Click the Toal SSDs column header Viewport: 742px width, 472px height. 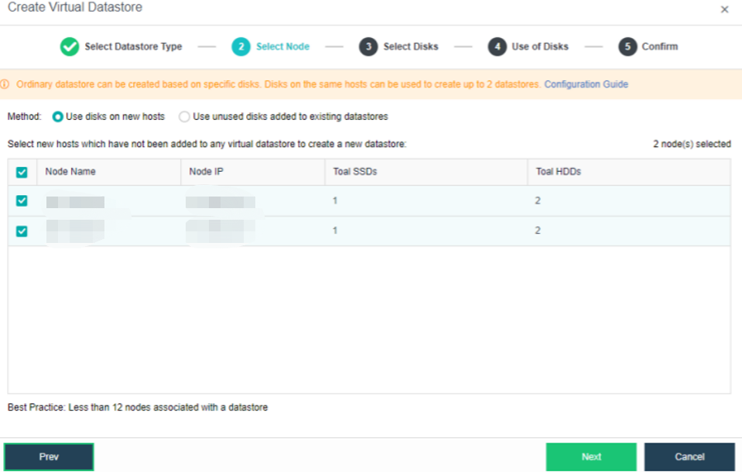355,172
